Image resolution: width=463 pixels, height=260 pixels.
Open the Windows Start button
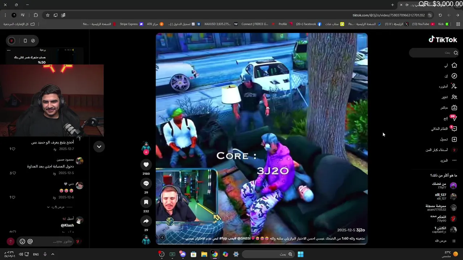(x=301, y=254)
